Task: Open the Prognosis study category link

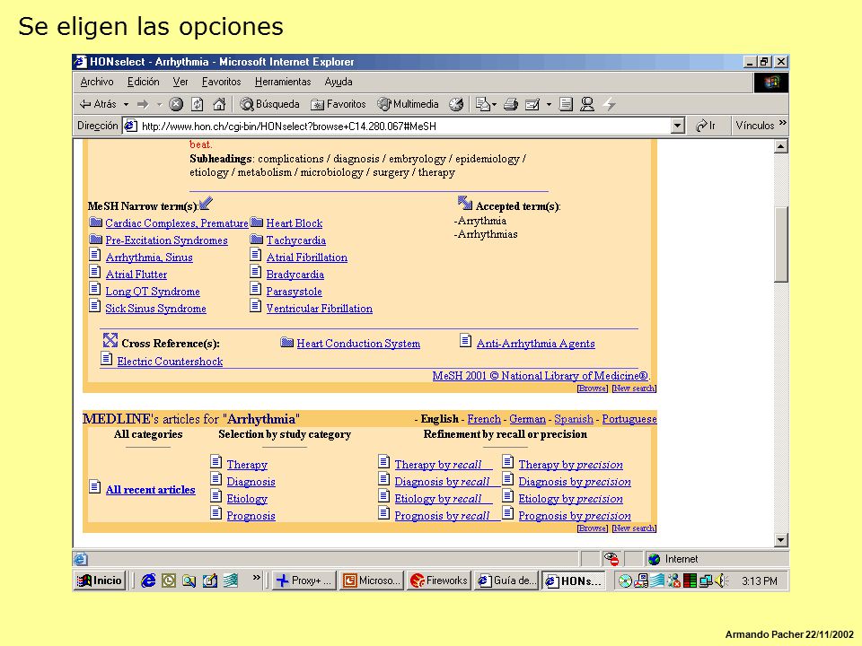Action: click(x=251, y=516)
